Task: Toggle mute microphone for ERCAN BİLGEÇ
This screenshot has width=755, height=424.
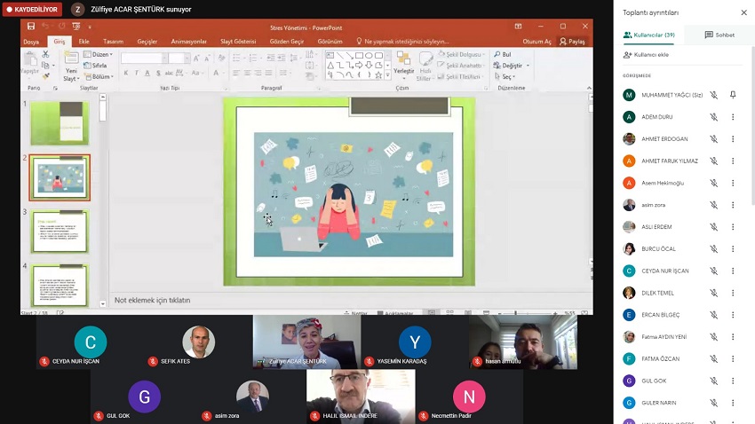Action: 713,315
